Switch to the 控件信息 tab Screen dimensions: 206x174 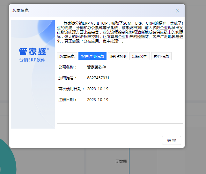[161, 56]
